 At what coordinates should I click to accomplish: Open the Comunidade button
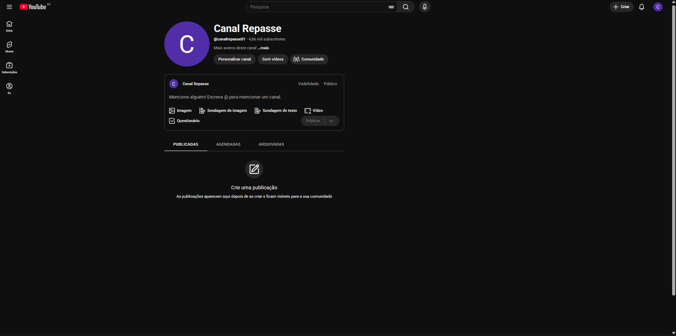[309, 59]
